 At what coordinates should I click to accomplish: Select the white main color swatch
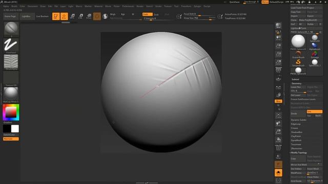(15, 129)
